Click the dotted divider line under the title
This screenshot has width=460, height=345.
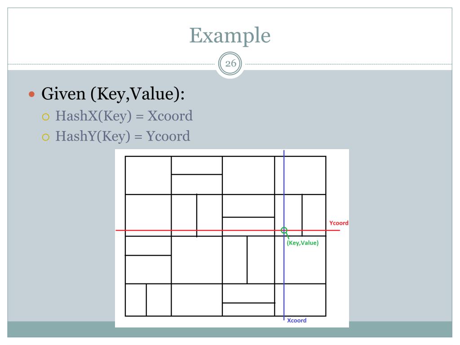[x=111, y=64]
